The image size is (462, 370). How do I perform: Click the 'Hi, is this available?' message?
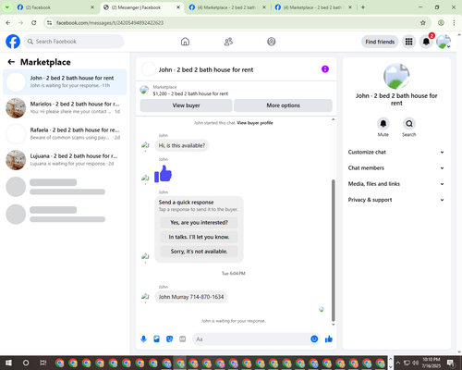pyautogui.click(x=182, y=145)
